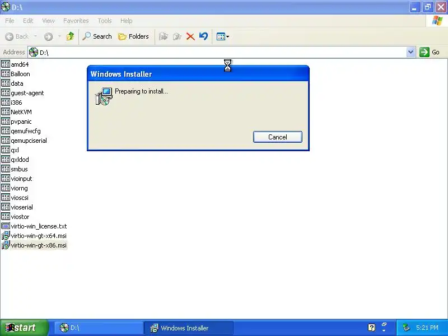Image resolution: width=448 pixels, height=336 pixels.
Task: Open the Forward history dropdown arrow
Action: coord(59,36)
